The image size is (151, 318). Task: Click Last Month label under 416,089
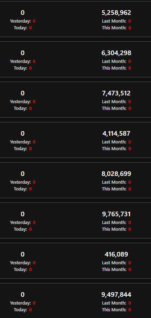click(x=114, y=263)
